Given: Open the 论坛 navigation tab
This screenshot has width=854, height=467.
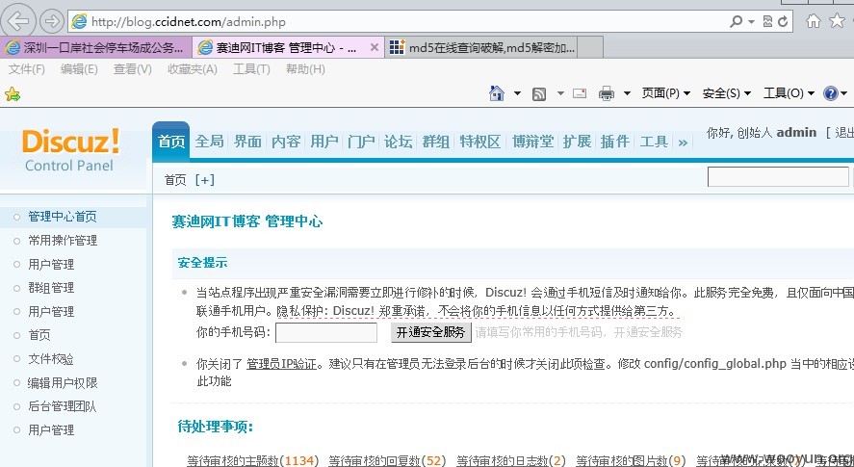Looking at the screenshot, I should [x=399, y=142].
